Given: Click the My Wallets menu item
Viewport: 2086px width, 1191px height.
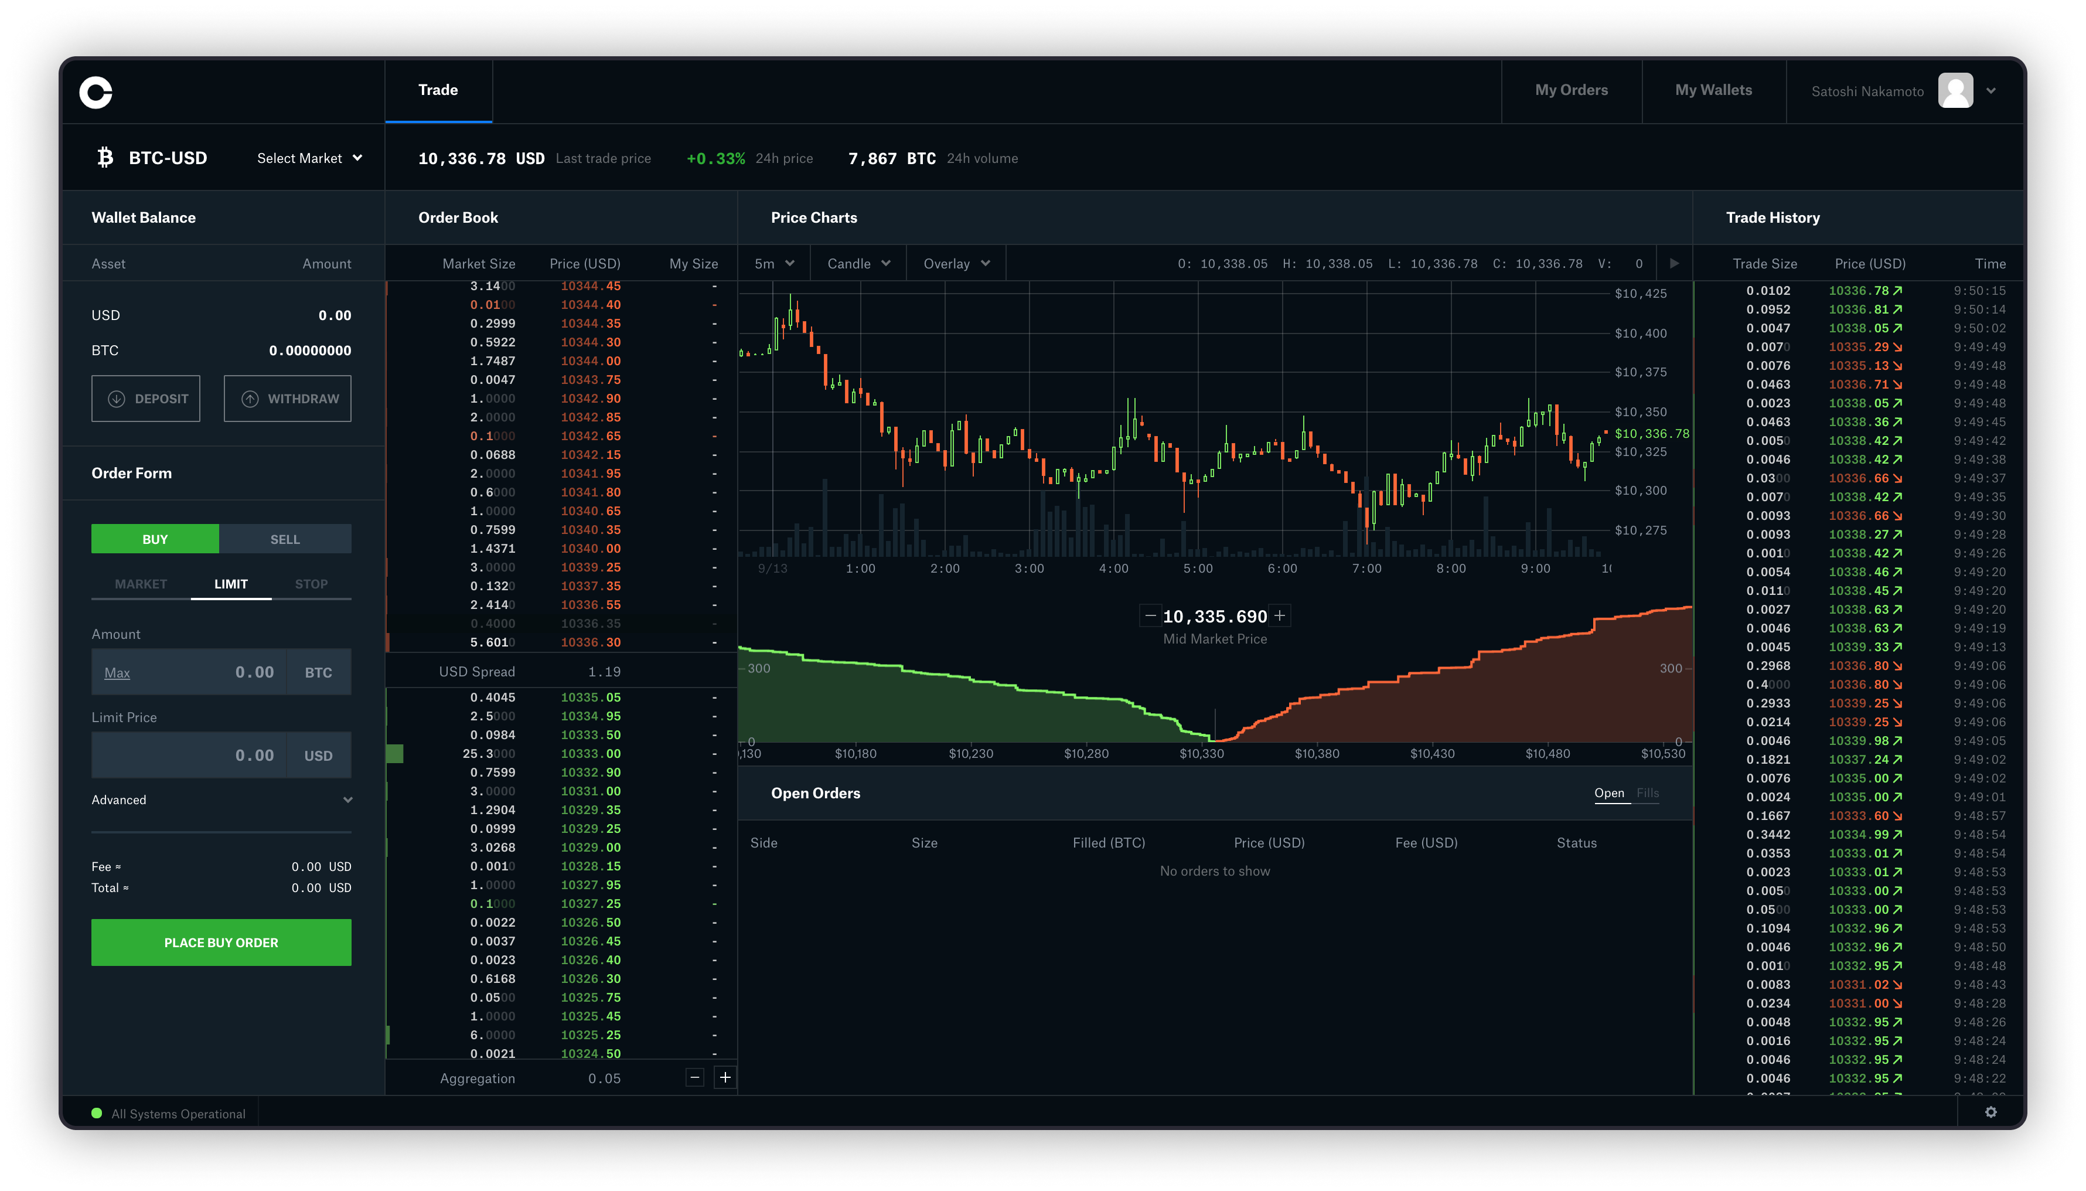Looking at the screenshot, I should pos(1715,90).
